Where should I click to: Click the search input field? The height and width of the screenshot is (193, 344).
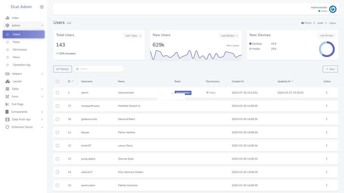(x=99, y=69)
